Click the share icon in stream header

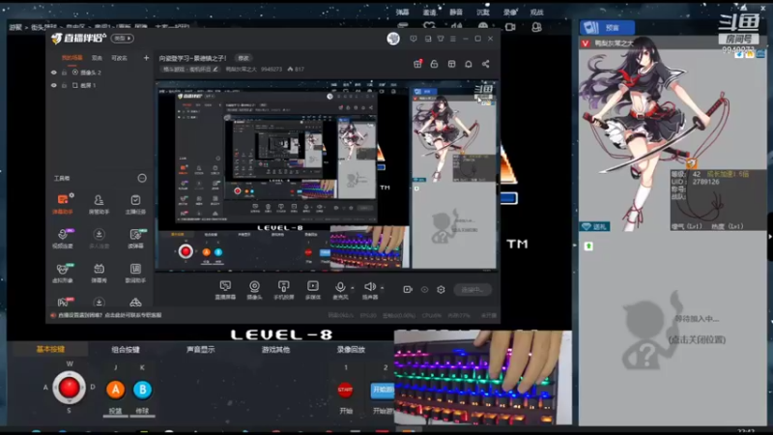click(x=486, y=64)
